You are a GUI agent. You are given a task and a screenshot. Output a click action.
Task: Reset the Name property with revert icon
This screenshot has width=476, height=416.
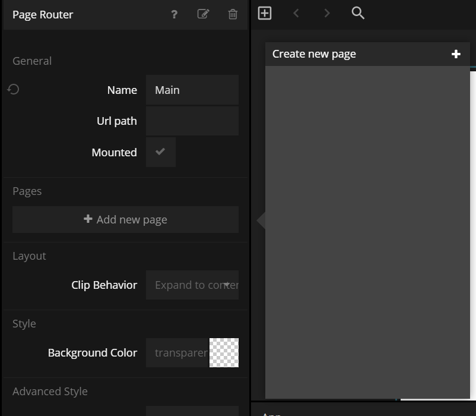[x=14, y=89]
